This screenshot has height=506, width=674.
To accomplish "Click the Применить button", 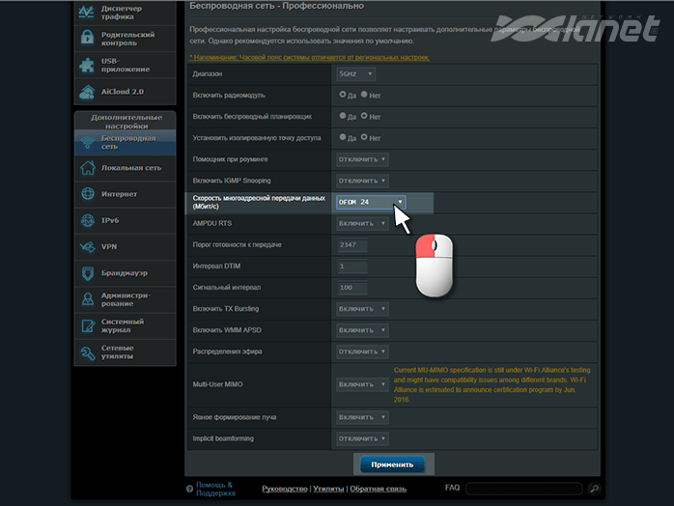I will coord(392,464).
